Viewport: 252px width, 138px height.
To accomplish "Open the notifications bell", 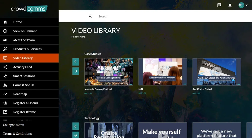I will (x=230, y=5).
